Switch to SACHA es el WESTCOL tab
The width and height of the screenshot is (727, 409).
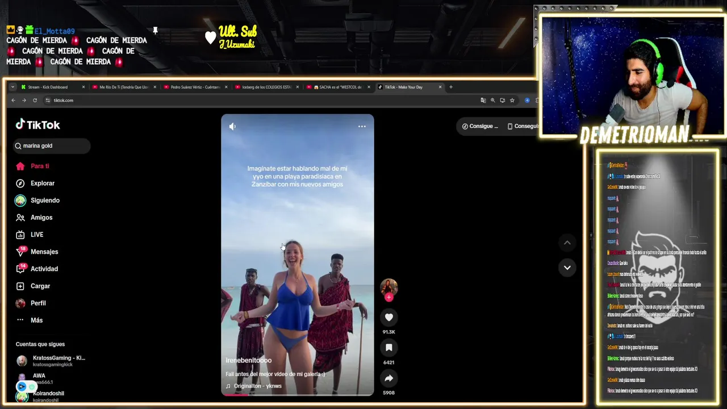click(x=337, y=87)
